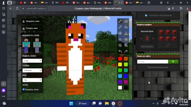Screen dimensions: 191x107
Task: Select the eraser tool
Action: 126,21
